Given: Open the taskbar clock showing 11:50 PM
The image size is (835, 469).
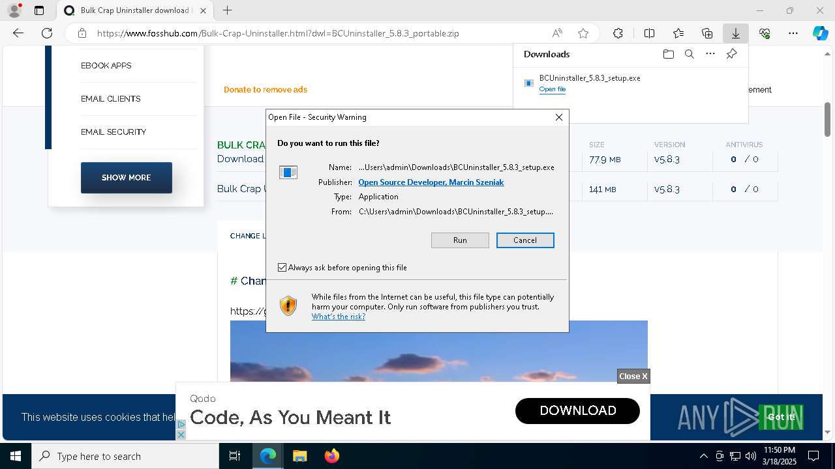Looking at the screenshot, I should tap(780, 456).
